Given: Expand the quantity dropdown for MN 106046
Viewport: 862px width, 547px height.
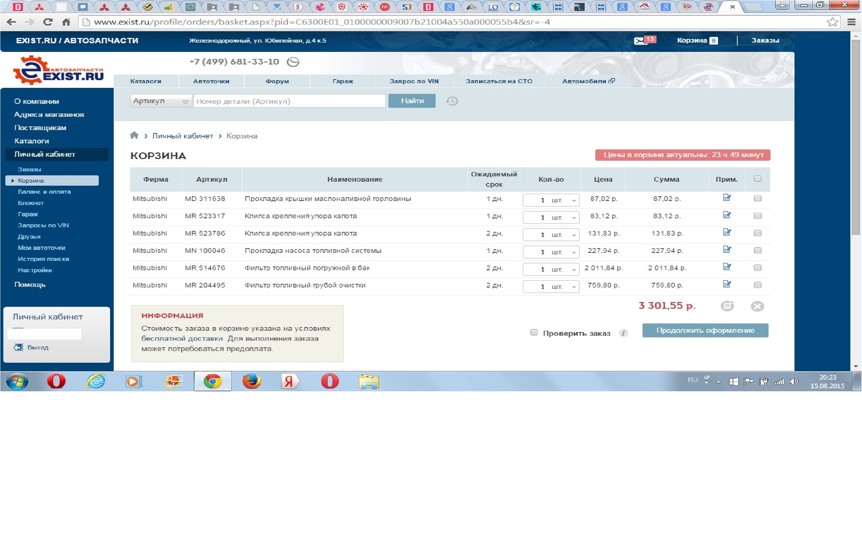Looking at the screenshot, I should (x=574, y=252).
